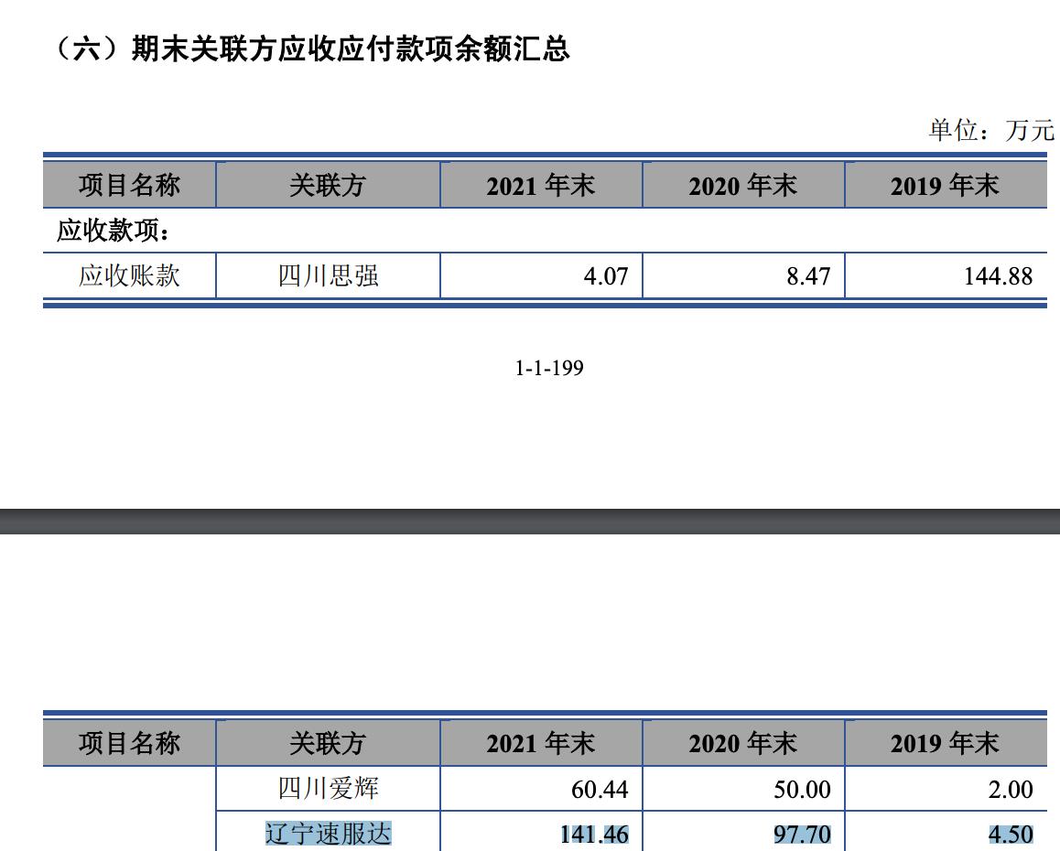1060x851 pixels.
Task: Click the '四川思强' cell
Action: click(328, 275)
